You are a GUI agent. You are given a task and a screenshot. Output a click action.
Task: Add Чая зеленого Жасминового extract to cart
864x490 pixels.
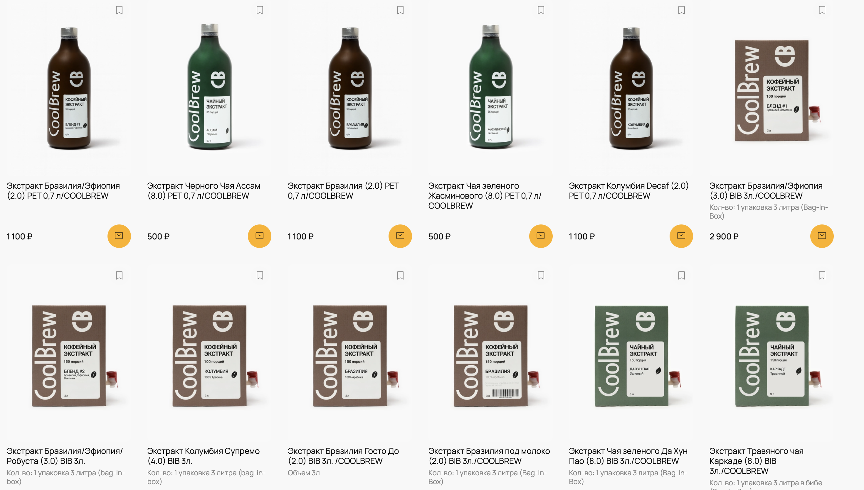(x=541, y=236)
